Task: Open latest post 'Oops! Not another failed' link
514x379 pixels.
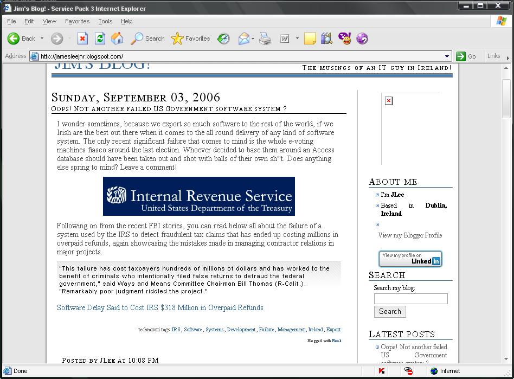Action: [414, 354]
